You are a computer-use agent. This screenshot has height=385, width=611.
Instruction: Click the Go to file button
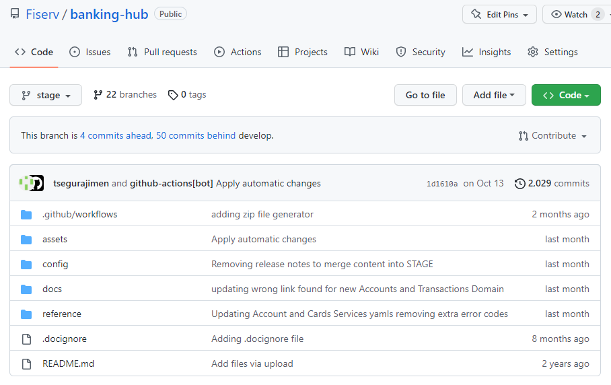pyautogui.click(x=425, y=95)
